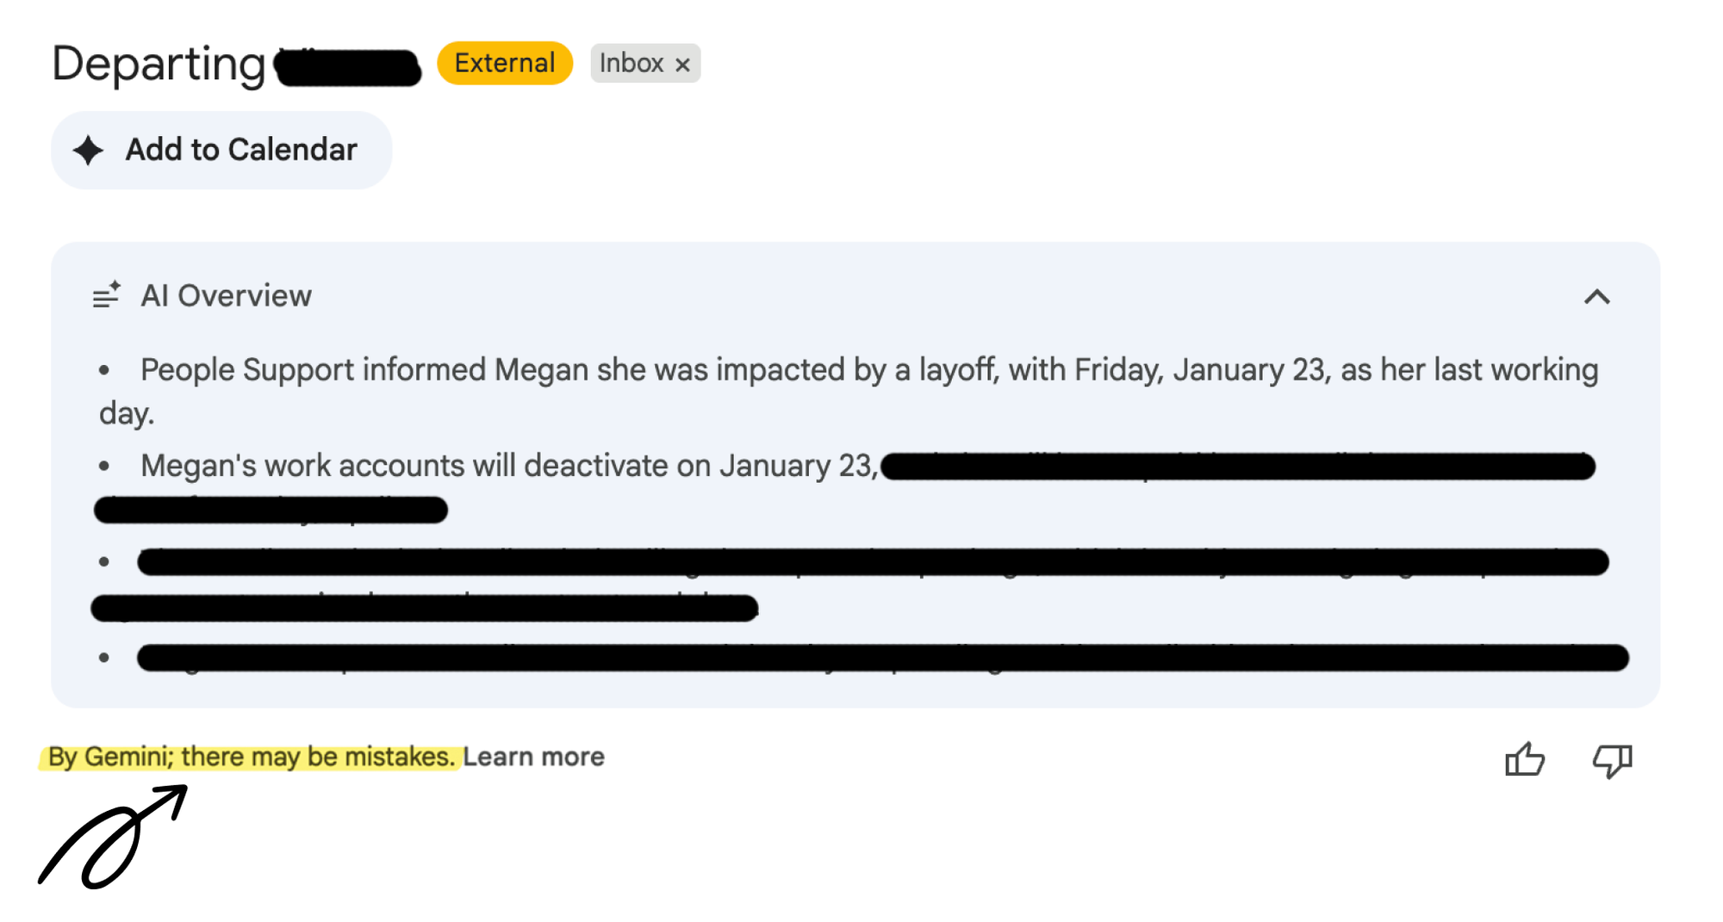
Task: Click the thumbs up feedback icon
Action: coord(1524,759)
